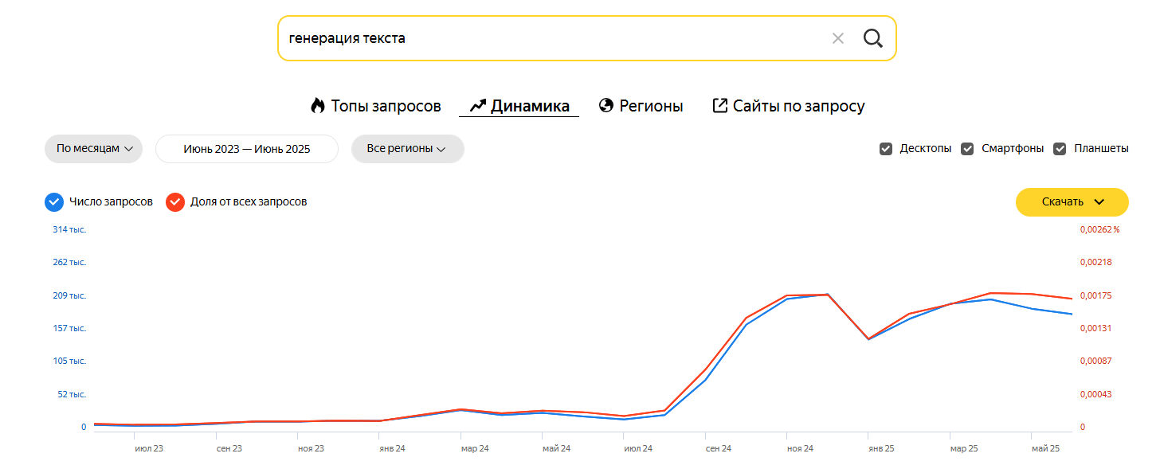Open the По месяцам grouping dropdown

pos(93,149)
